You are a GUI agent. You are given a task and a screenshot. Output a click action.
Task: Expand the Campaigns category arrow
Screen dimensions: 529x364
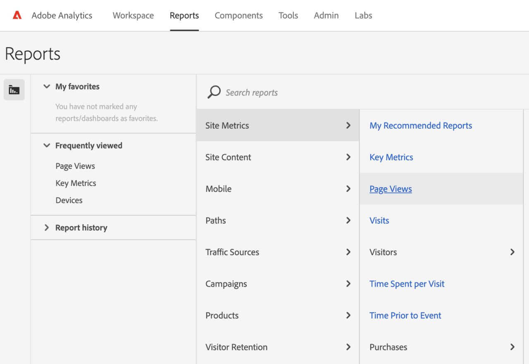point(348,284)
